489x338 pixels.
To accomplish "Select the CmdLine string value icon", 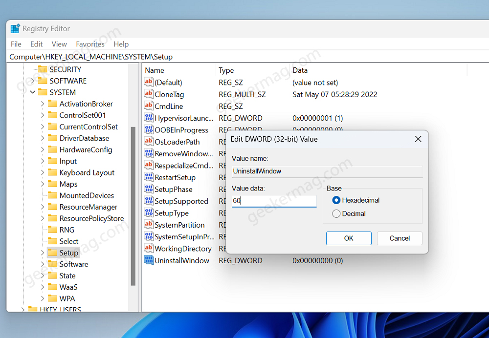I will coord(149,106).
